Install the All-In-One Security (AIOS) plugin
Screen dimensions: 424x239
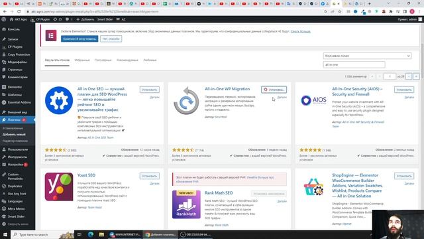coord(404,90)
